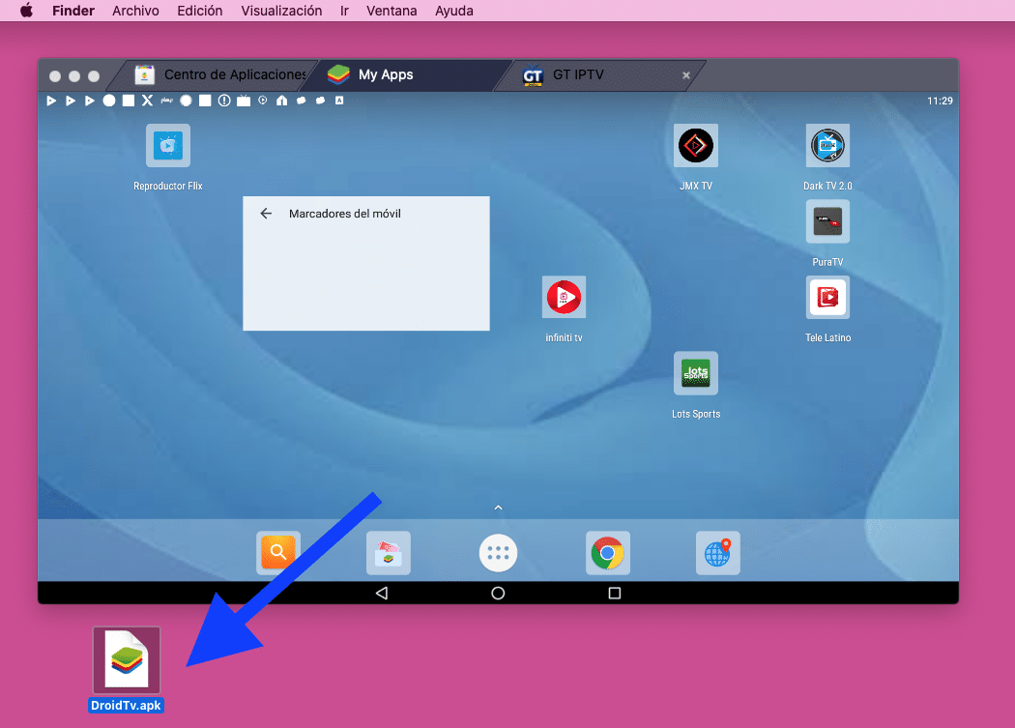The width and height of the screenshot is (1015, 728).
Task: Open the app drawer
Action: click(x=498, y=552)
